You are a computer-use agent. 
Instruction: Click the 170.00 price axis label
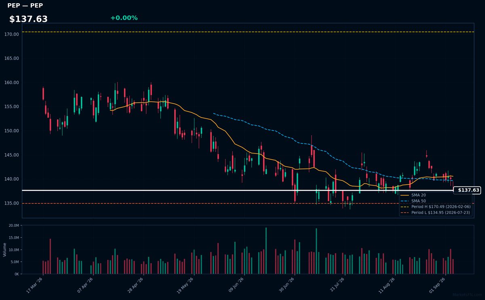tap(12, 34)
